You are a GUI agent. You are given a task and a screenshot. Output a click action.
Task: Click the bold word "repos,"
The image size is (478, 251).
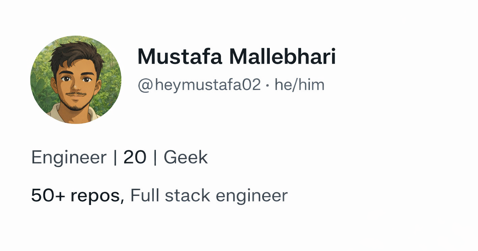coord(97,196)
